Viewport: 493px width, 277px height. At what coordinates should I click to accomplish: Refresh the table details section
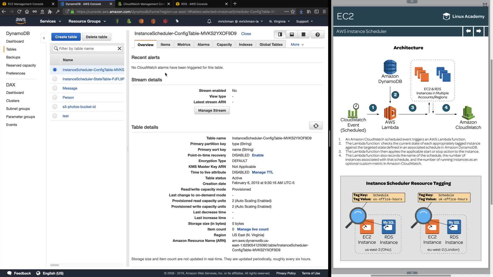click(x=316, y=126)
